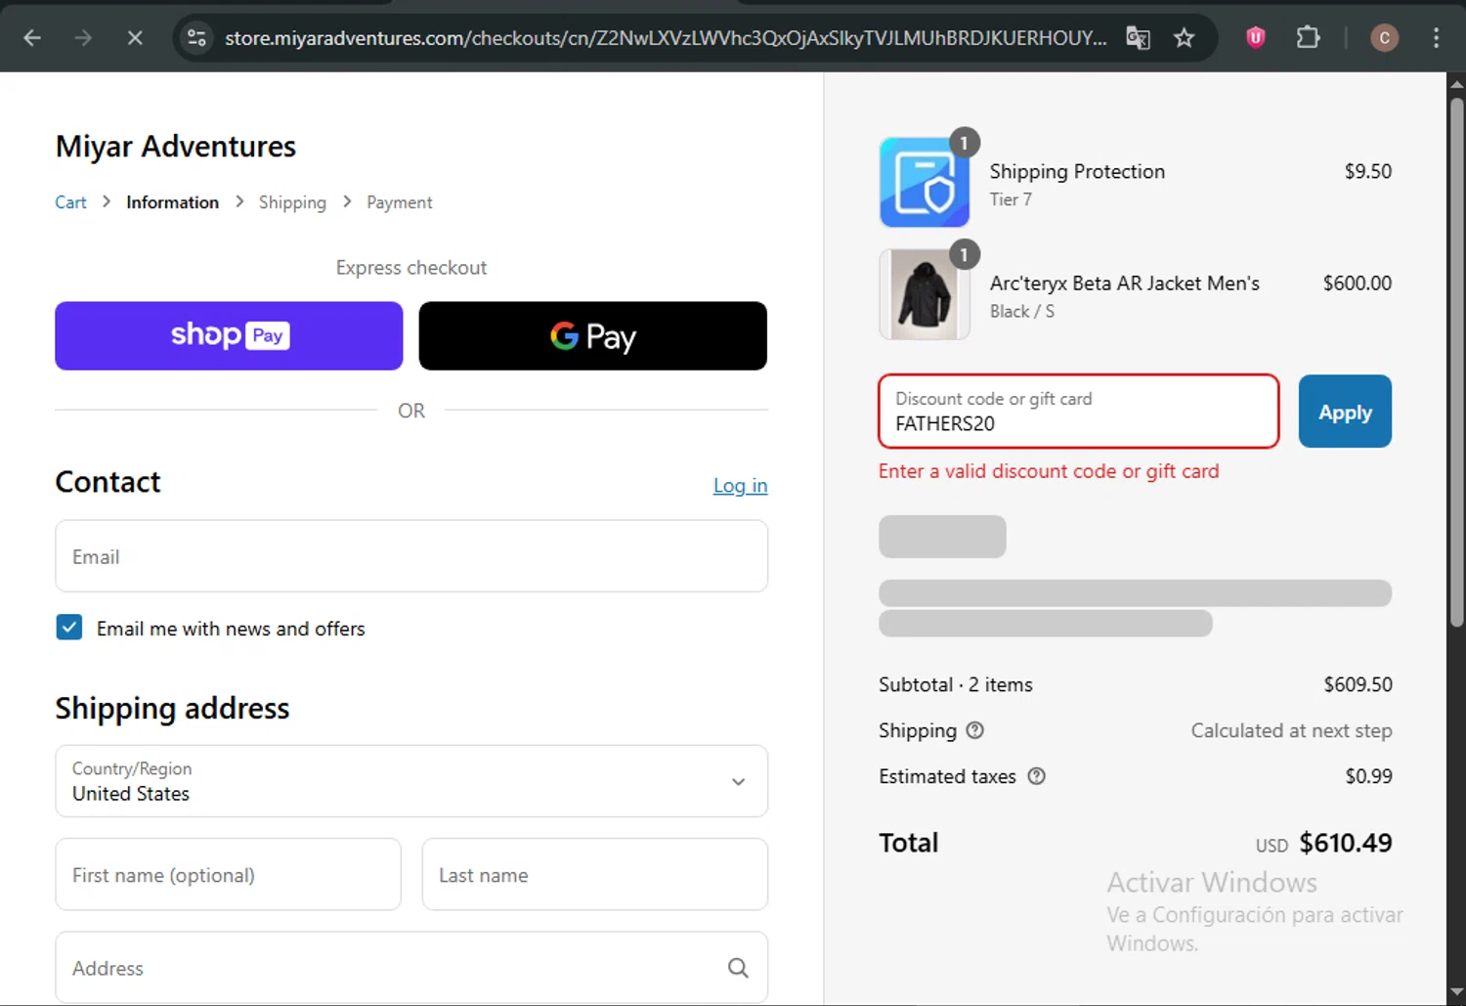Open site information icon in address bar
Viewport: 1466px width, 1006px height.
(x=196, y=38)
